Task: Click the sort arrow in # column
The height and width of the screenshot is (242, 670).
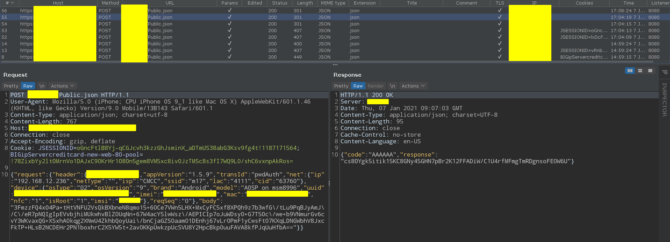Action: click(x=13, y=3)
